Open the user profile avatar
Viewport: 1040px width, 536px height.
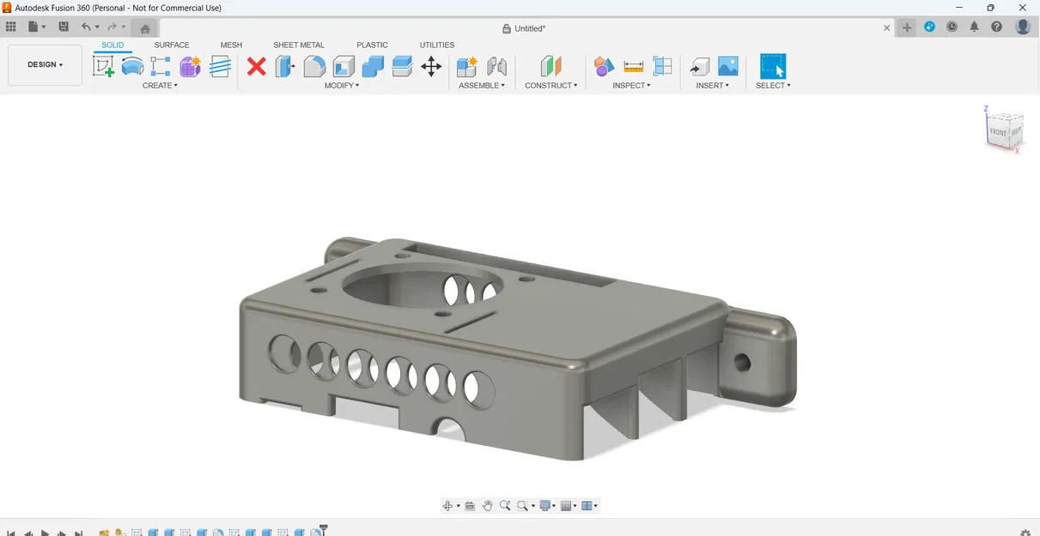point(1023,27)
